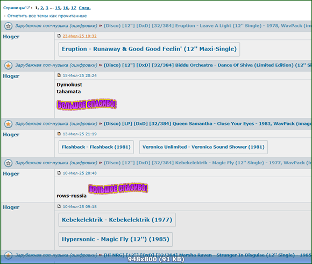Click Kebekelektrik - Kebekelektrik (1977) button

(117, 220)
